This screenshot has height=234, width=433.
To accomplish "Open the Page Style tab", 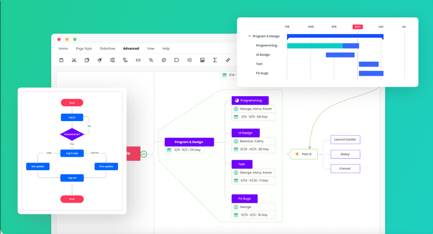I will tap(84, 49).
